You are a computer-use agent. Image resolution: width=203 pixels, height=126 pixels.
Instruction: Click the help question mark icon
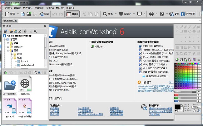pos(162,14)
